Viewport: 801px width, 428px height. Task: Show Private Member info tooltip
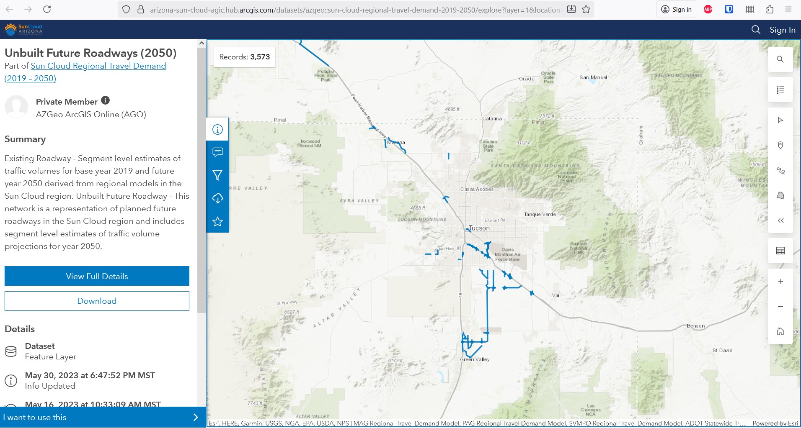click(x=106, y=100)
